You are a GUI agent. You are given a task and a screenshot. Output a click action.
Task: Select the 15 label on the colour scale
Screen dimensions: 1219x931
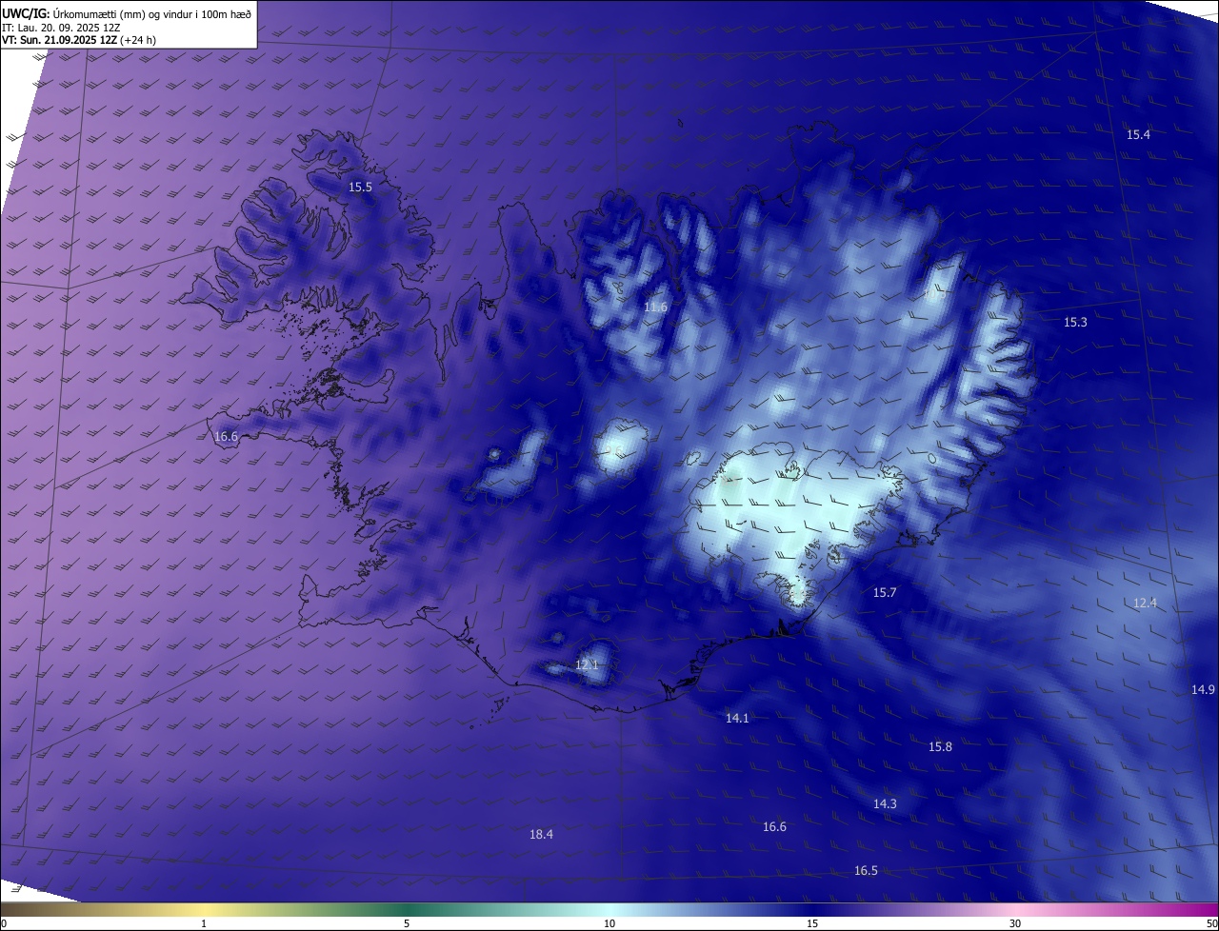pos(812,924)
